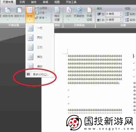Increase left indent with spinner up arrow
This screenshot has width=136, height=132.
(121, 13)
